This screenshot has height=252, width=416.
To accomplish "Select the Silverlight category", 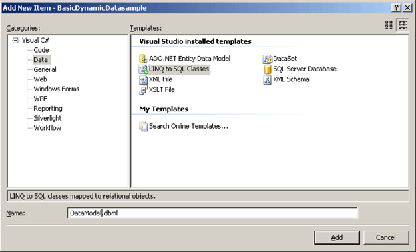I will pyautogui.click(x=47, y=118).
